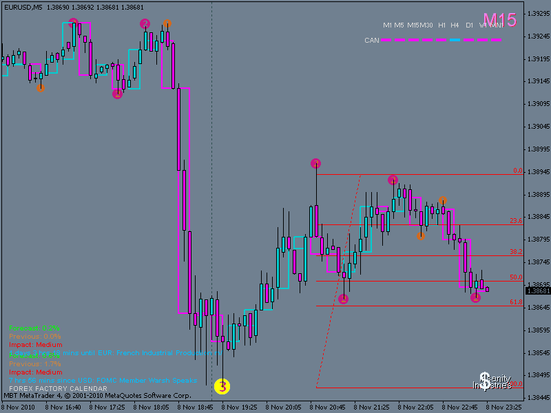Click the cyan dash under H4
This screenshot has height=413, width=551.
455,40
